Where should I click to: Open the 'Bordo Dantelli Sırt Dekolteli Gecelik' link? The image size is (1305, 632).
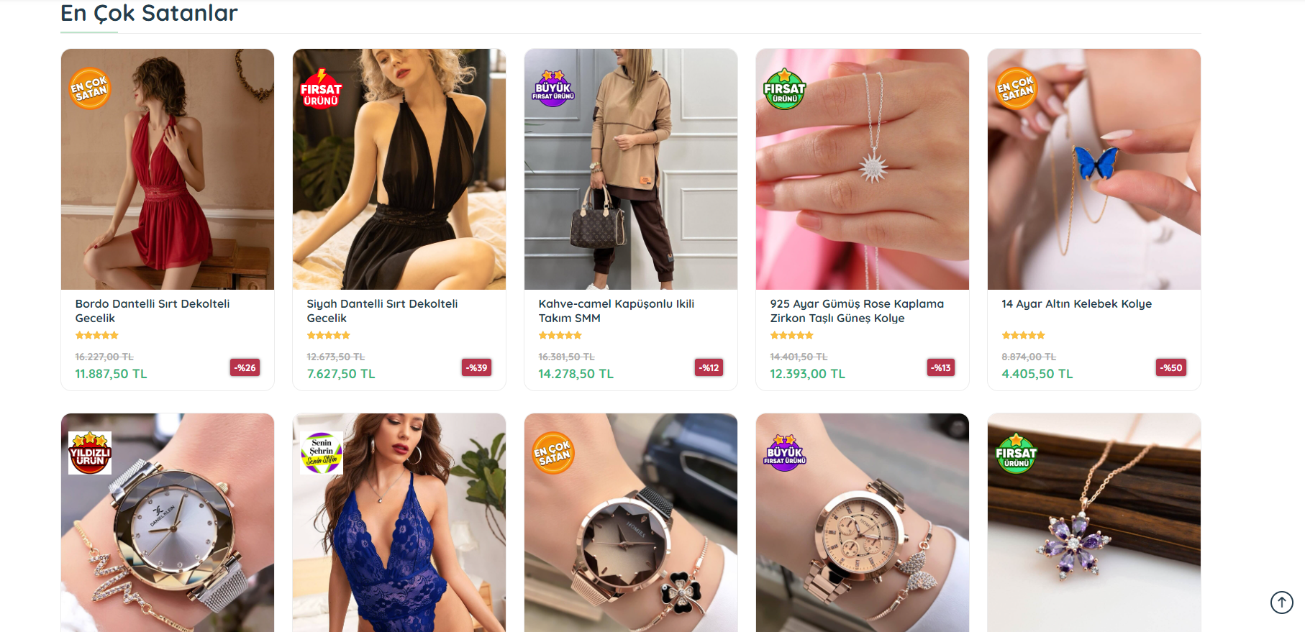(153, 311)
